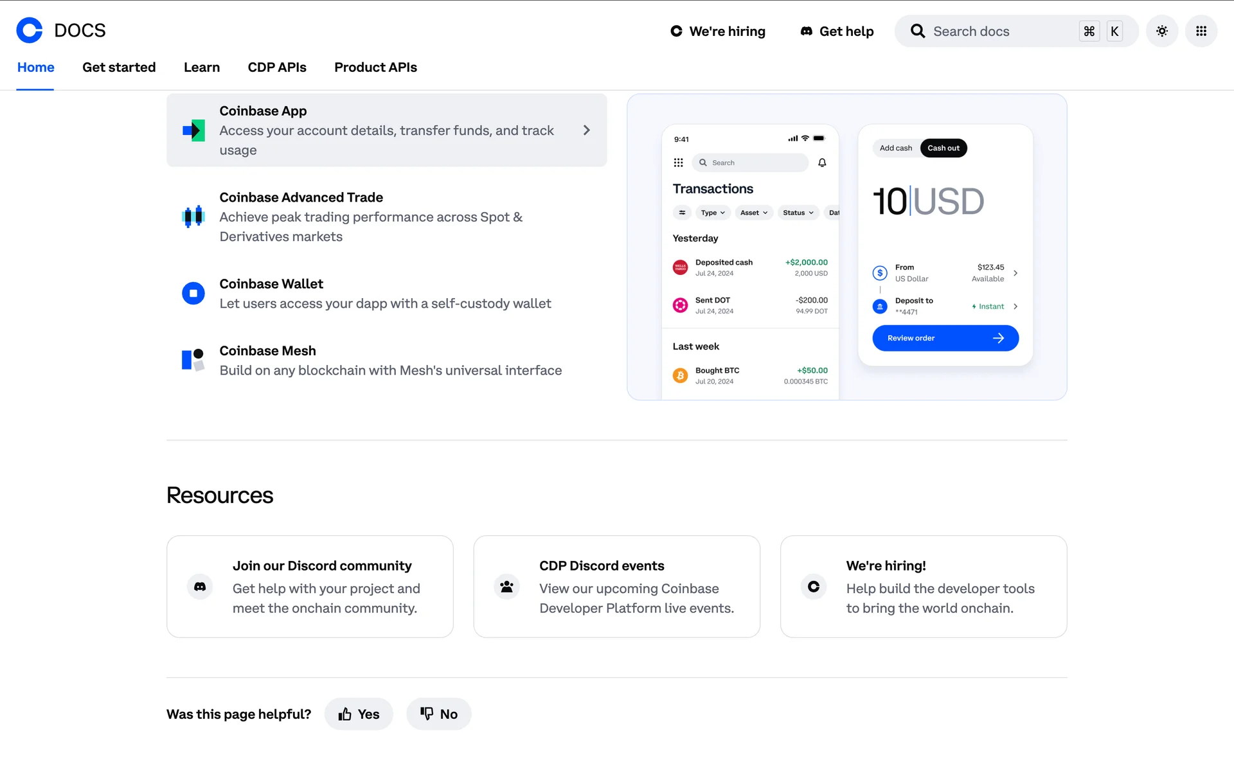Click the Yes thumbs-up button
Image resolution: width=1234 pixels, height=771 pixels.
point(359,714)
